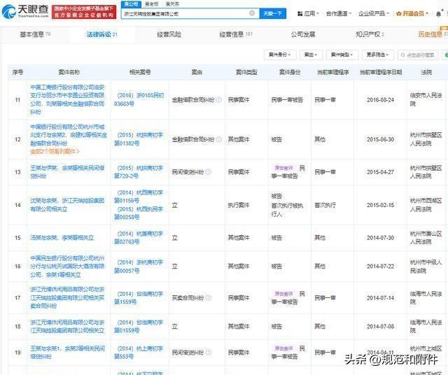
Task: Switch to the 基本信息 tab
Action: 35,34
